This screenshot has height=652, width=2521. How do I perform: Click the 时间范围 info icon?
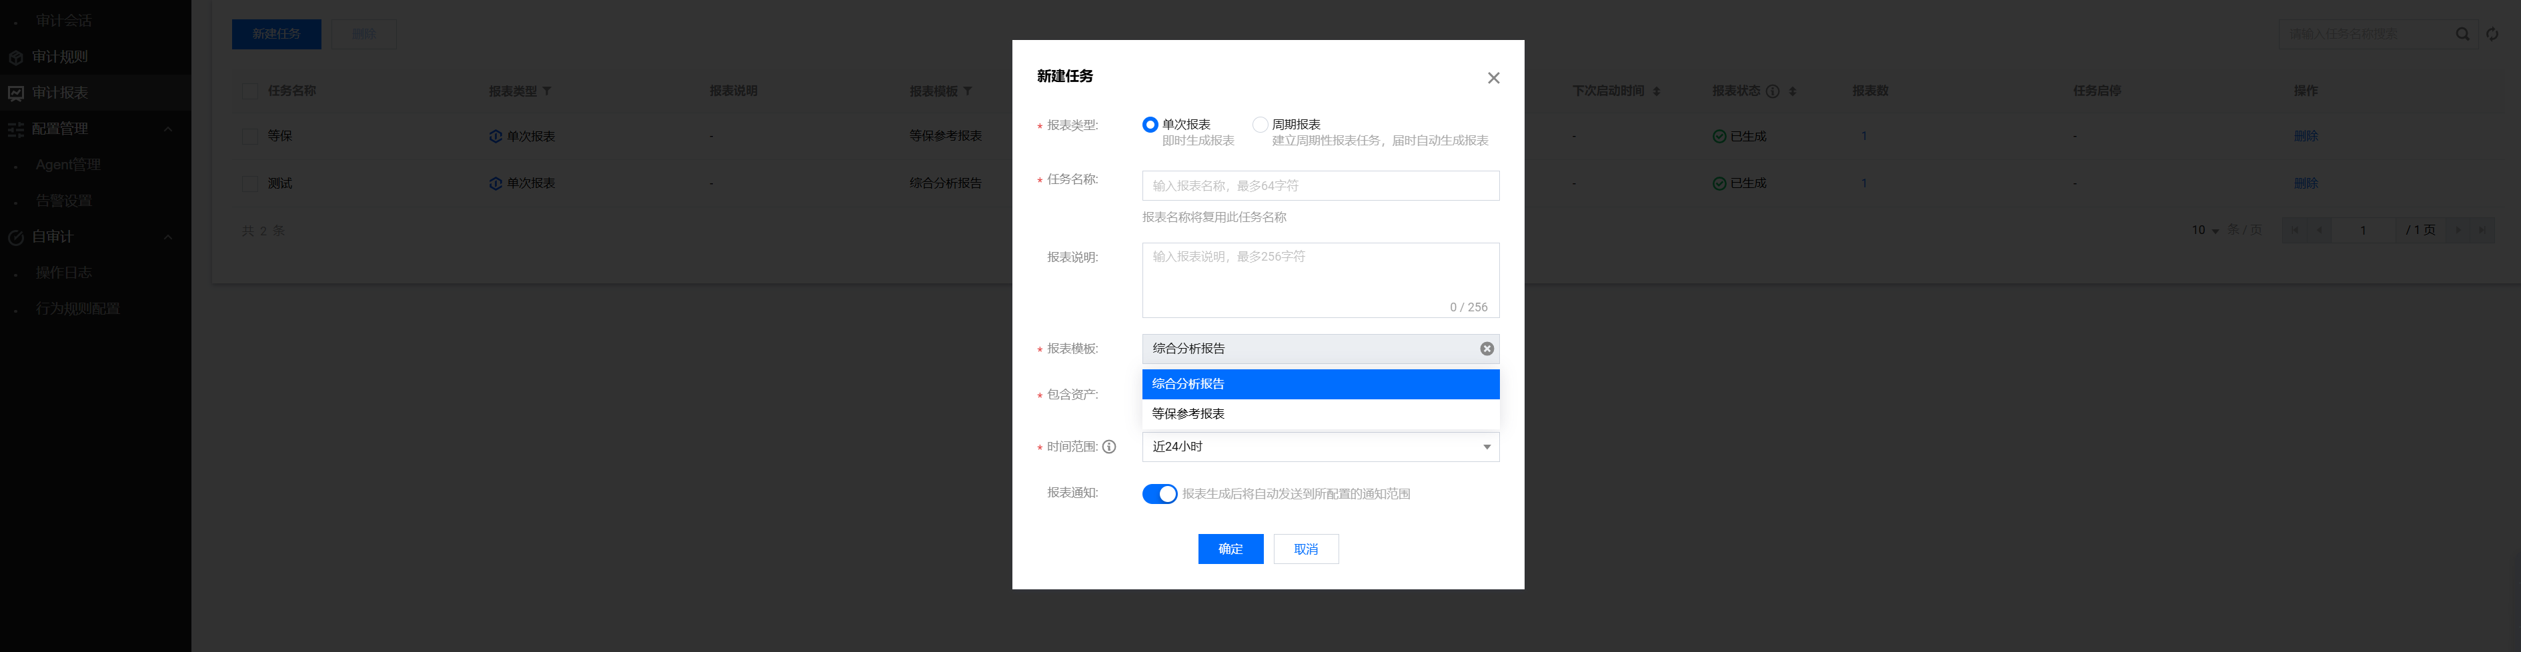coord(1109,447)
